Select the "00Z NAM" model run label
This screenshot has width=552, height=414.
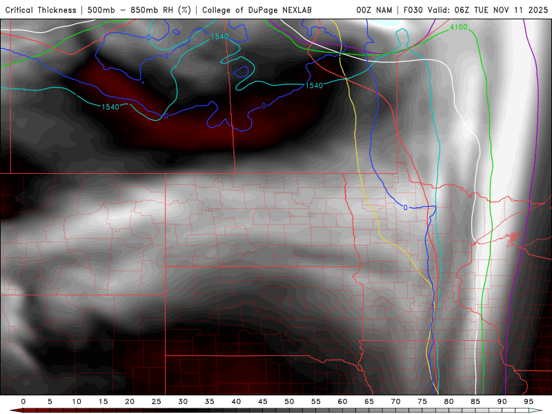click(374, 10)
